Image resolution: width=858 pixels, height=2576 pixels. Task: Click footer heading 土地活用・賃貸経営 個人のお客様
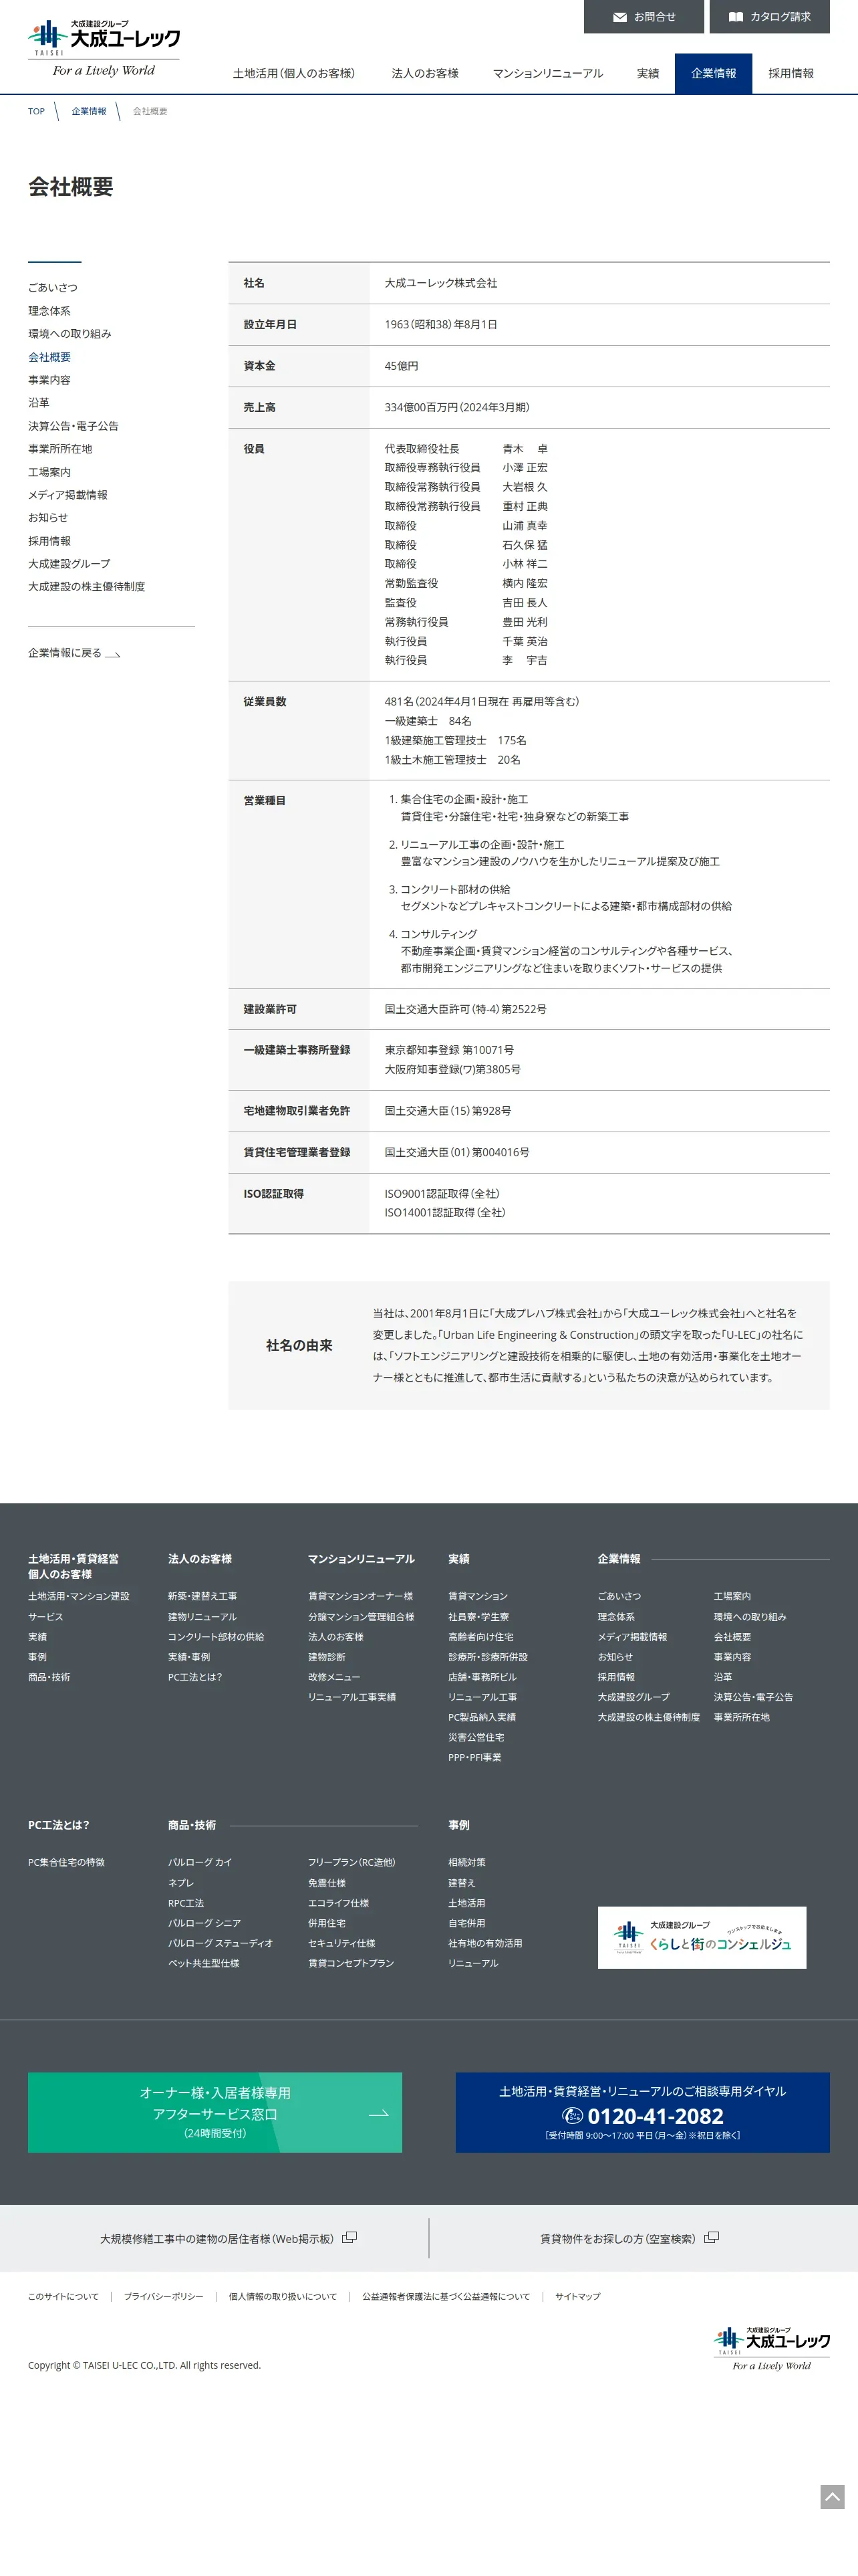click(x=73, y=1566)
